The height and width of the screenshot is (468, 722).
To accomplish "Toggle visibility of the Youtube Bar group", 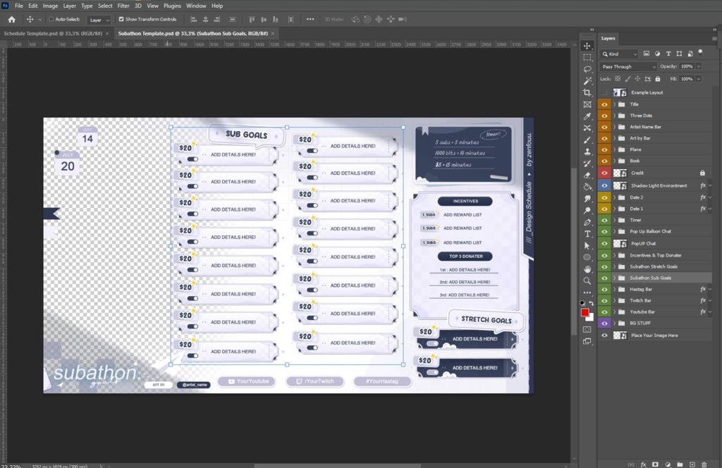I will (604, 312).
